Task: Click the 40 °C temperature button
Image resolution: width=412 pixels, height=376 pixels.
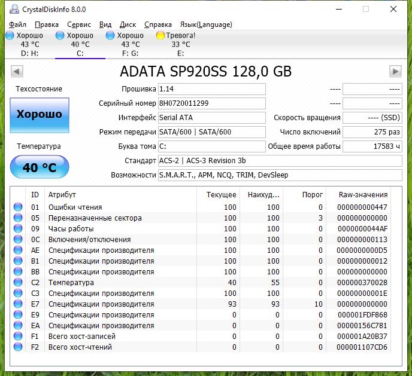Action: pos(40,167)
